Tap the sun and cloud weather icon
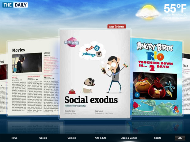The image size is (190, 142). coord(147,12)
